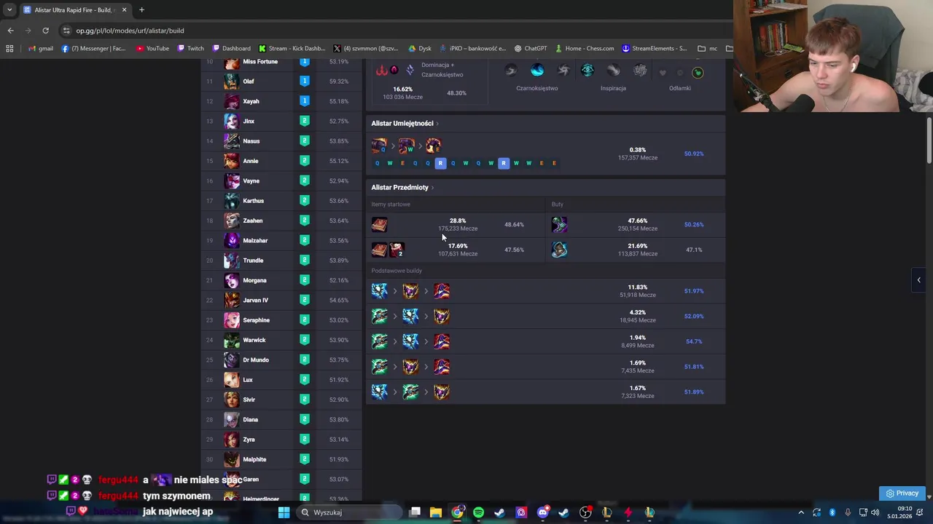This screenshot has height=524, width=933.
Task: Click the site info icon in address bar
Action: pos(66,31)
